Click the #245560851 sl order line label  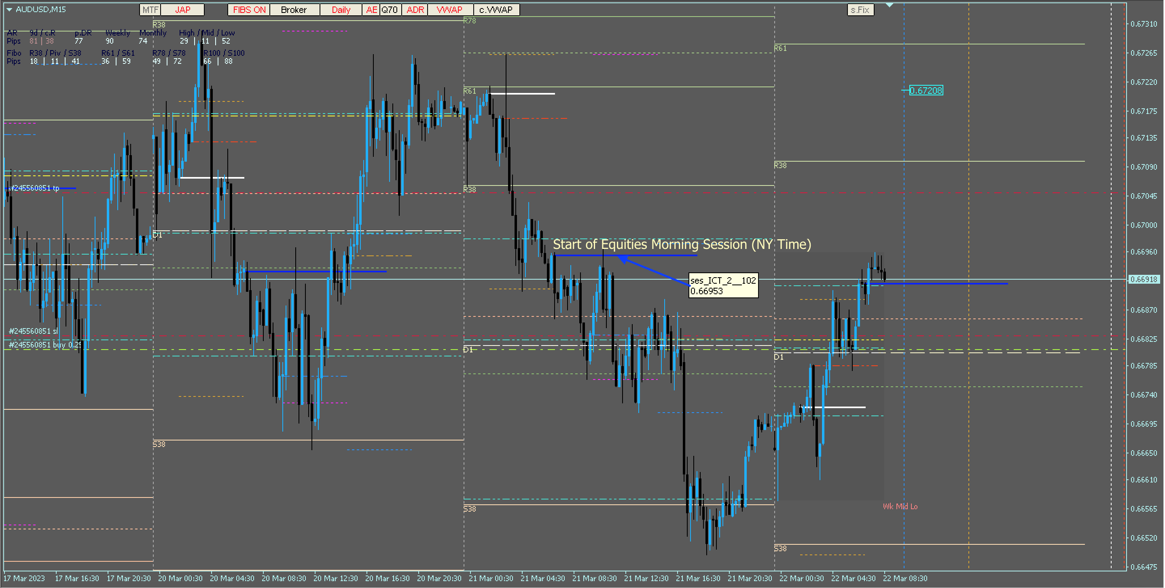tap(33, 331)
